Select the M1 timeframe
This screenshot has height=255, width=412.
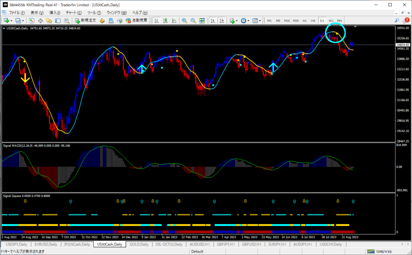[x=269, y=21]
